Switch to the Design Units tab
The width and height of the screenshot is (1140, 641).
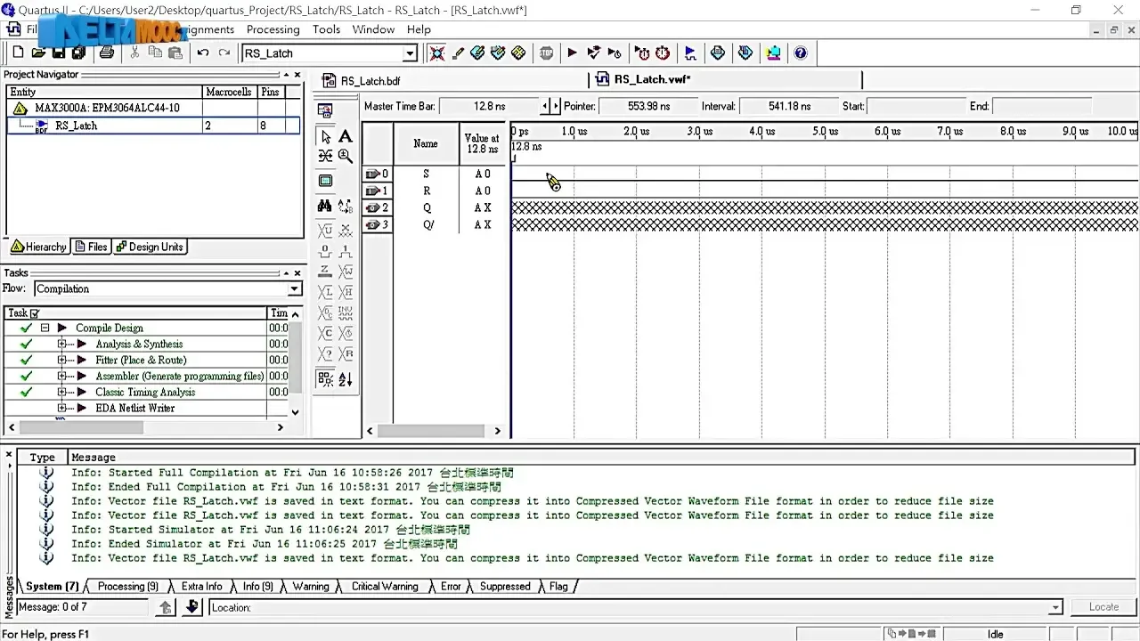150,247
